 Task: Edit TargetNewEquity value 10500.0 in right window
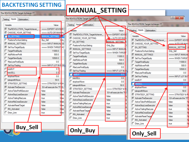[177, 69]
